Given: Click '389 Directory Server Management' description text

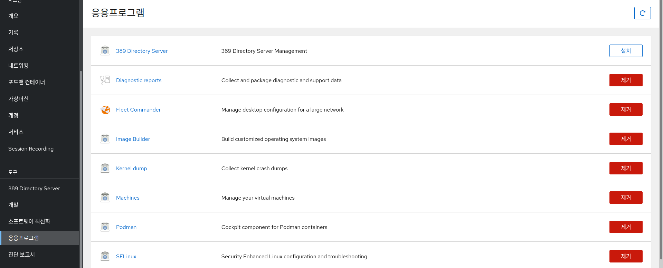Looking at the screenshot, I should tap(264, 51).
